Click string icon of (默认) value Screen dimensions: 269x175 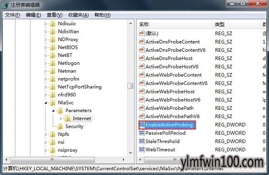click(142, 33)
